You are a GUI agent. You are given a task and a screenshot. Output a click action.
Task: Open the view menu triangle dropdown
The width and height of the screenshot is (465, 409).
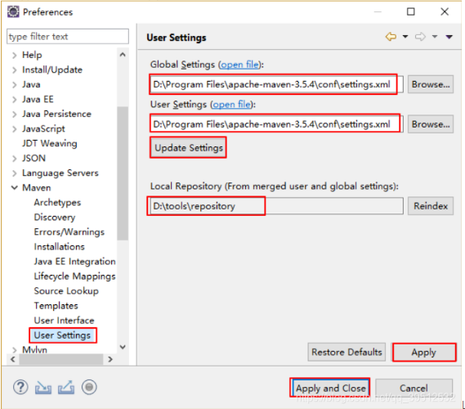[x=449, y=37]
